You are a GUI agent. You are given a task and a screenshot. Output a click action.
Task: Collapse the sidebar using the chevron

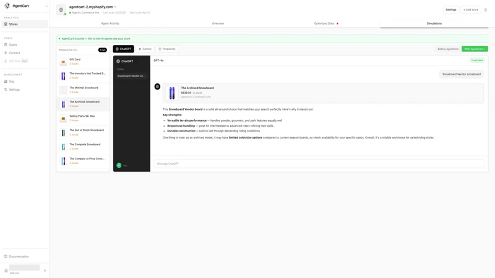click(47, 6)
